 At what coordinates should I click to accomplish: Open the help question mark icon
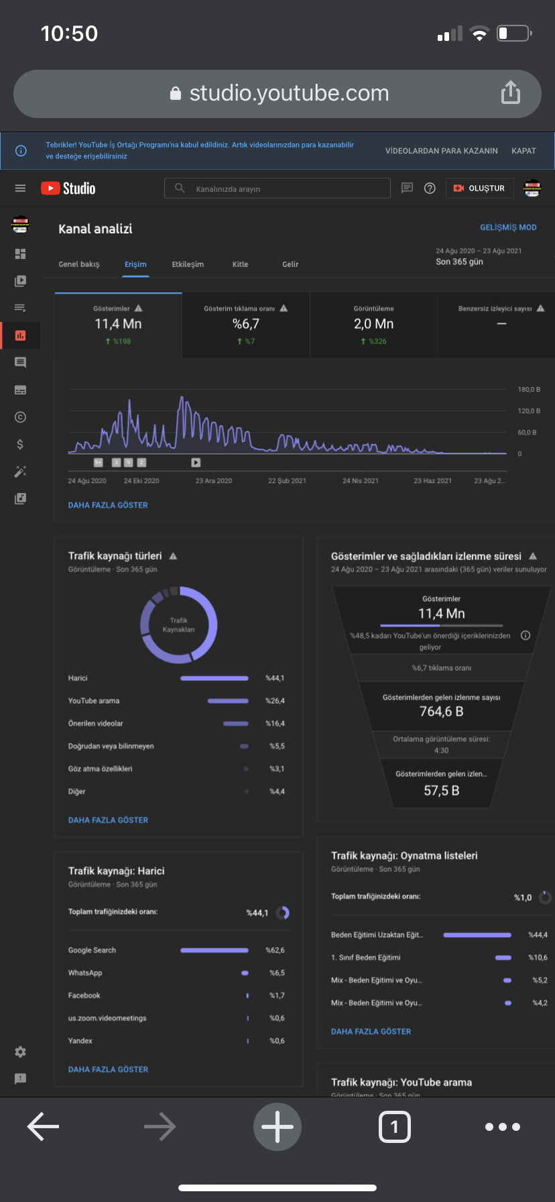(x=430, y=188)
